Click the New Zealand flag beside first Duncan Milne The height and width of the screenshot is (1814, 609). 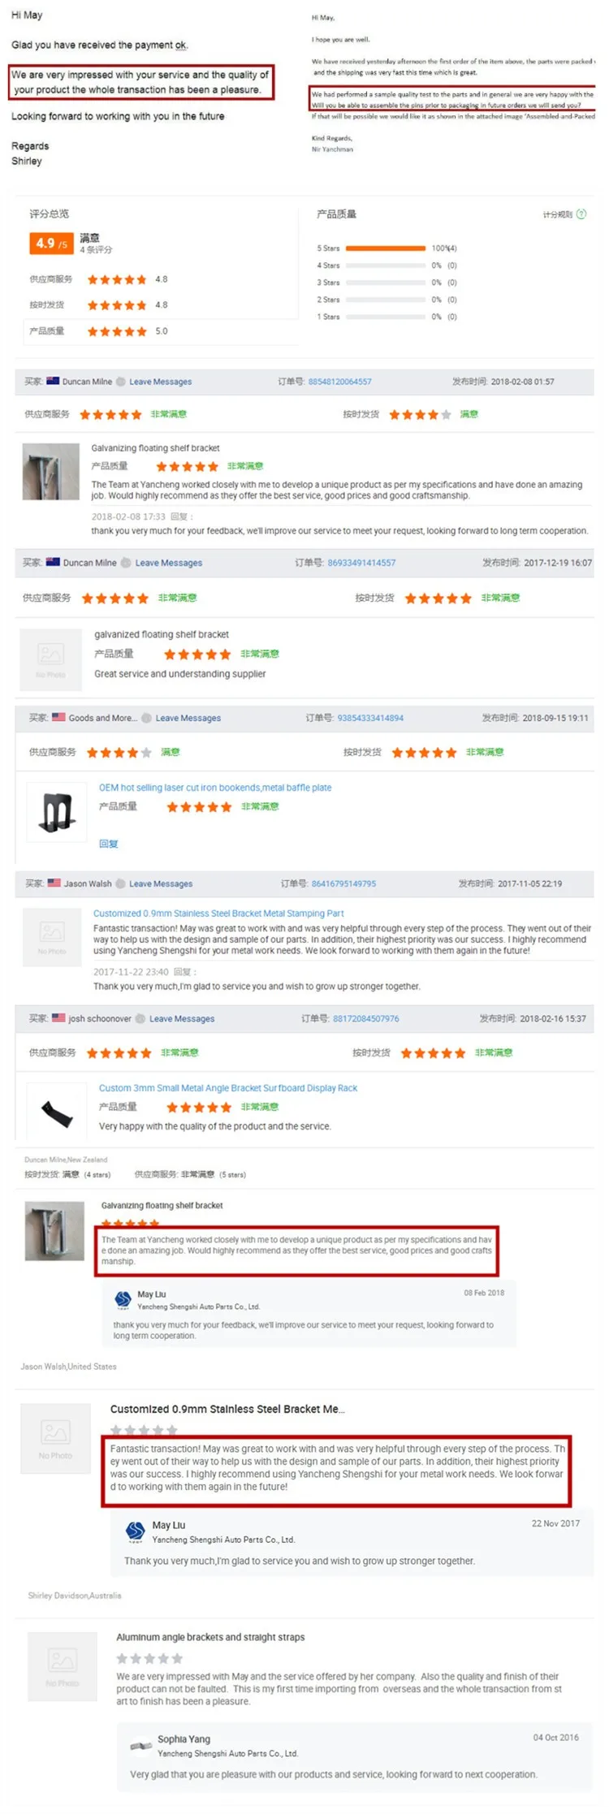(53, 381)
